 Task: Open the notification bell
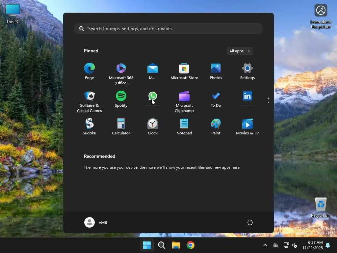pyautogui.click(x=328, y=245)
